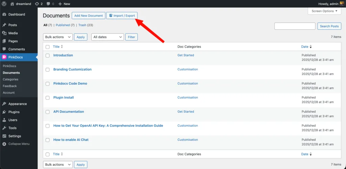The width and height of the screenshot is (346, 169).
Task: Click the Plugins icon in the sidebar
Action: tap(4, 112)
